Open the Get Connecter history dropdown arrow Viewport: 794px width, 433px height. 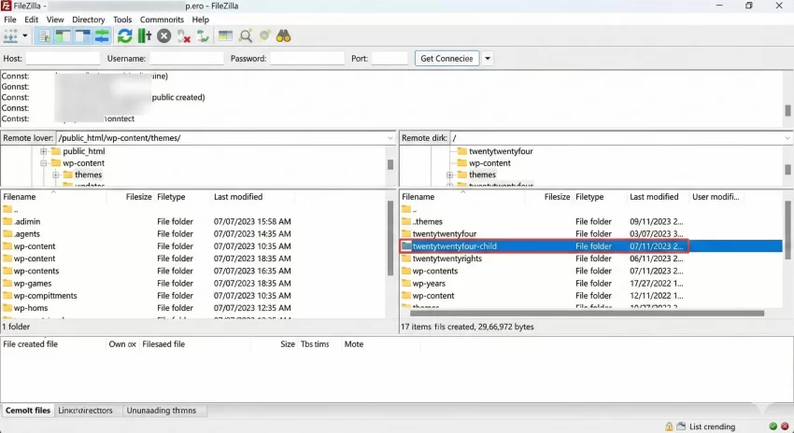coord(488,58)
